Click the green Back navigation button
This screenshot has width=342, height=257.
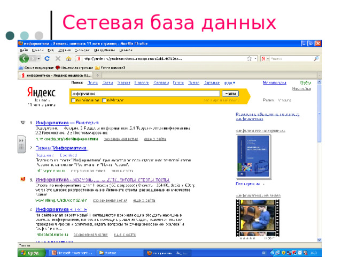click(x=24, y=58)
